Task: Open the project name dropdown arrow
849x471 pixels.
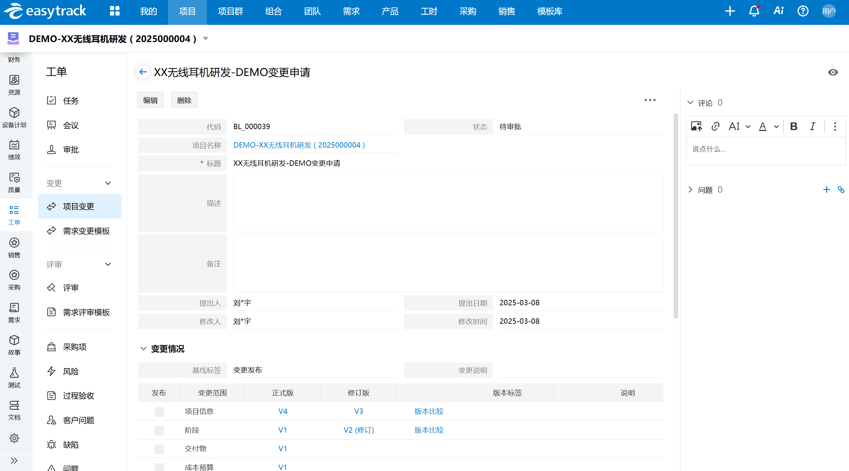Action: pyautogui.click(x=206, y=39)
